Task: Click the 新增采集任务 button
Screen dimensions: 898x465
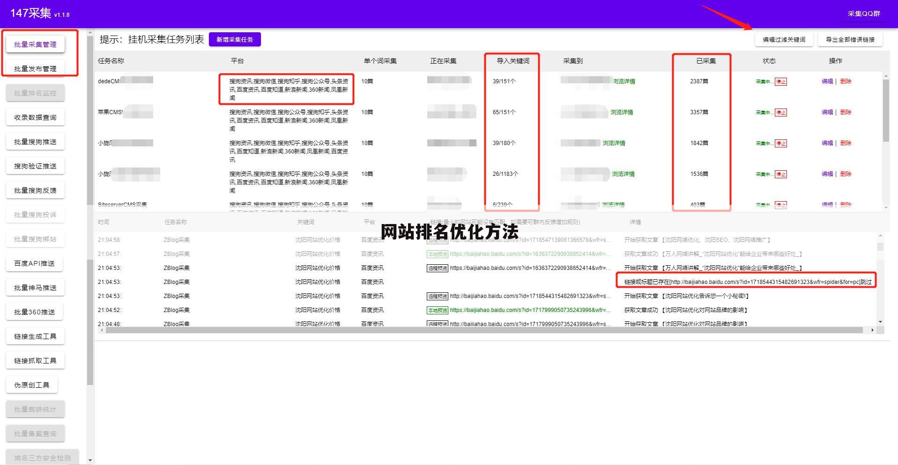Action: point(235,39)
